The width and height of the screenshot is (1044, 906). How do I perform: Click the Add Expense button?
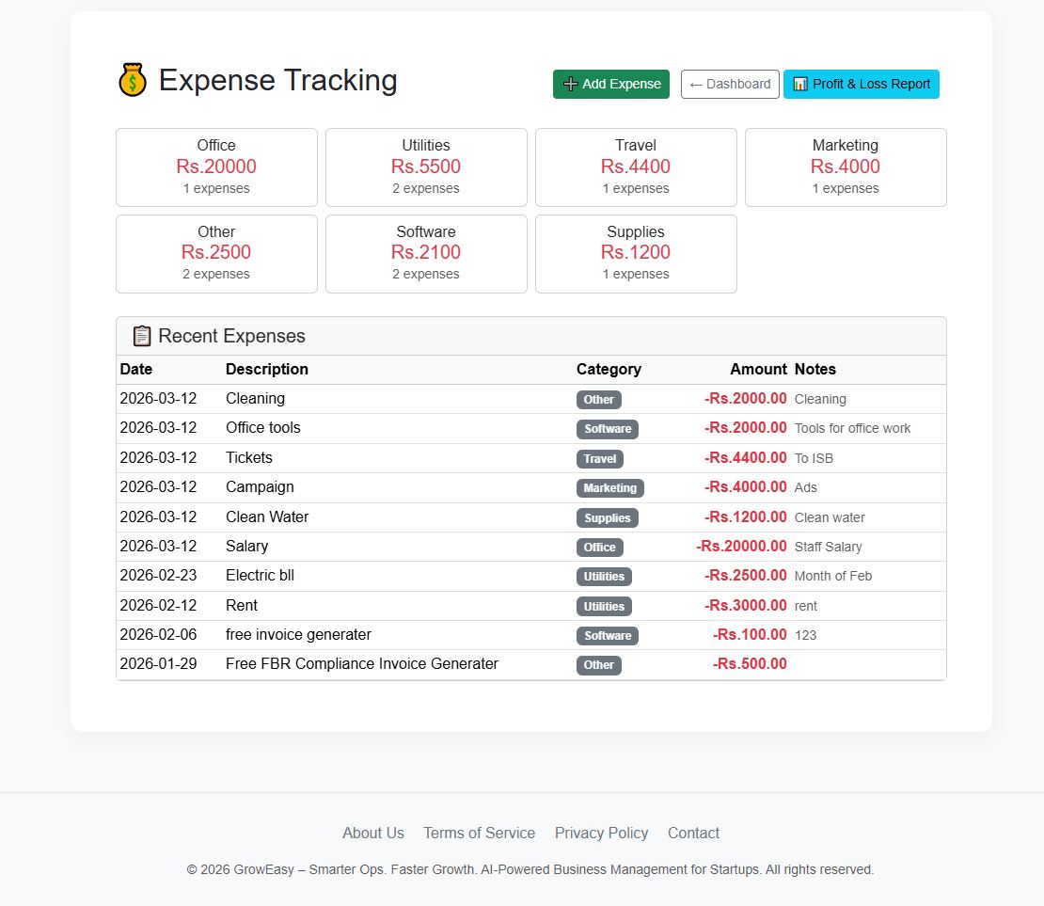[611, 84]
